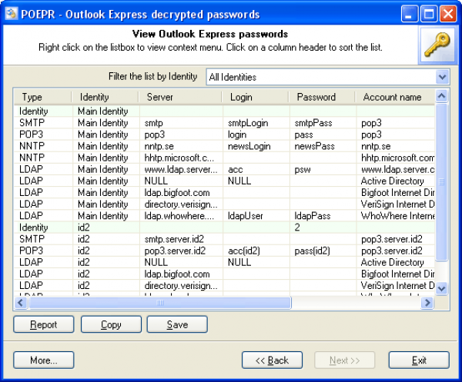Image resolution: width=462 pixels, height=382 pixels.
Task: Exit the application with Exit button
Action: pyautogui.click(x=419, y=360)
